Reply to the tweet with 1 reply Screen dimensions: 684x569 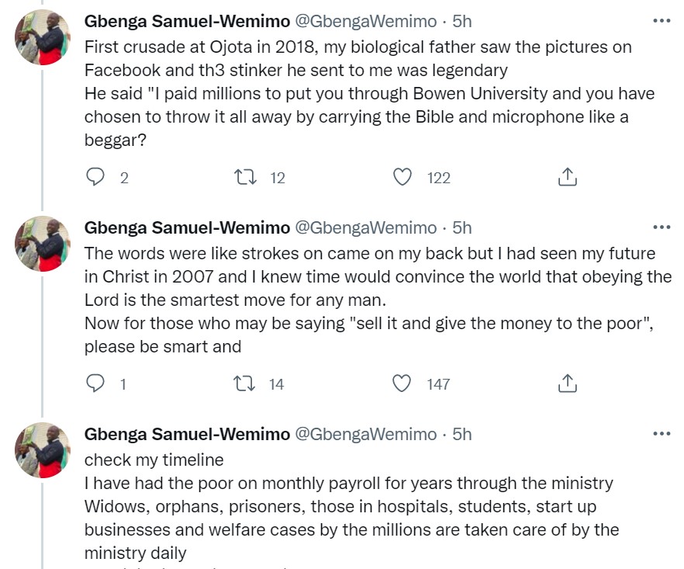(95, 383)
